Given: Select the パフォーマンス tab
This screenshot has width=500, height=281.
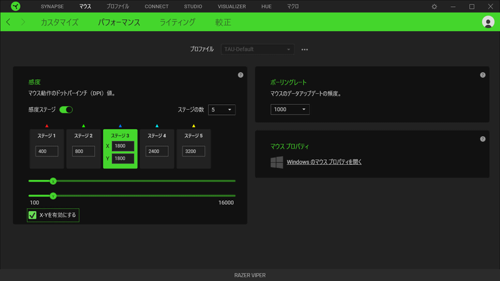Looking at the screenshot, I should tap(119, 22).
